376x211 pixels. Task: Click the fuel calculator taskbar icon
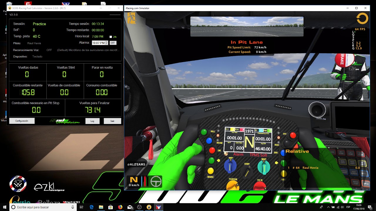point(149,207)
